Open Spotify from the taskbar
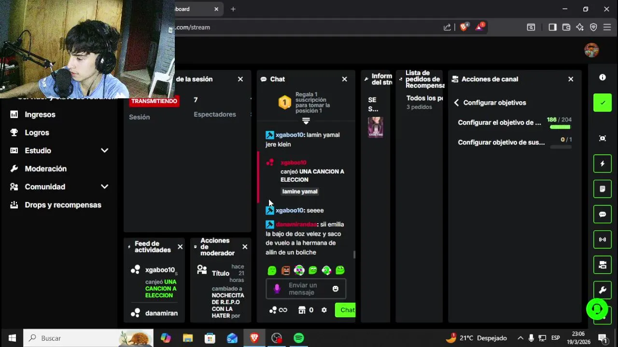This screenshot has width=618, height=347. pyautogui.click(x=299, y=338)
